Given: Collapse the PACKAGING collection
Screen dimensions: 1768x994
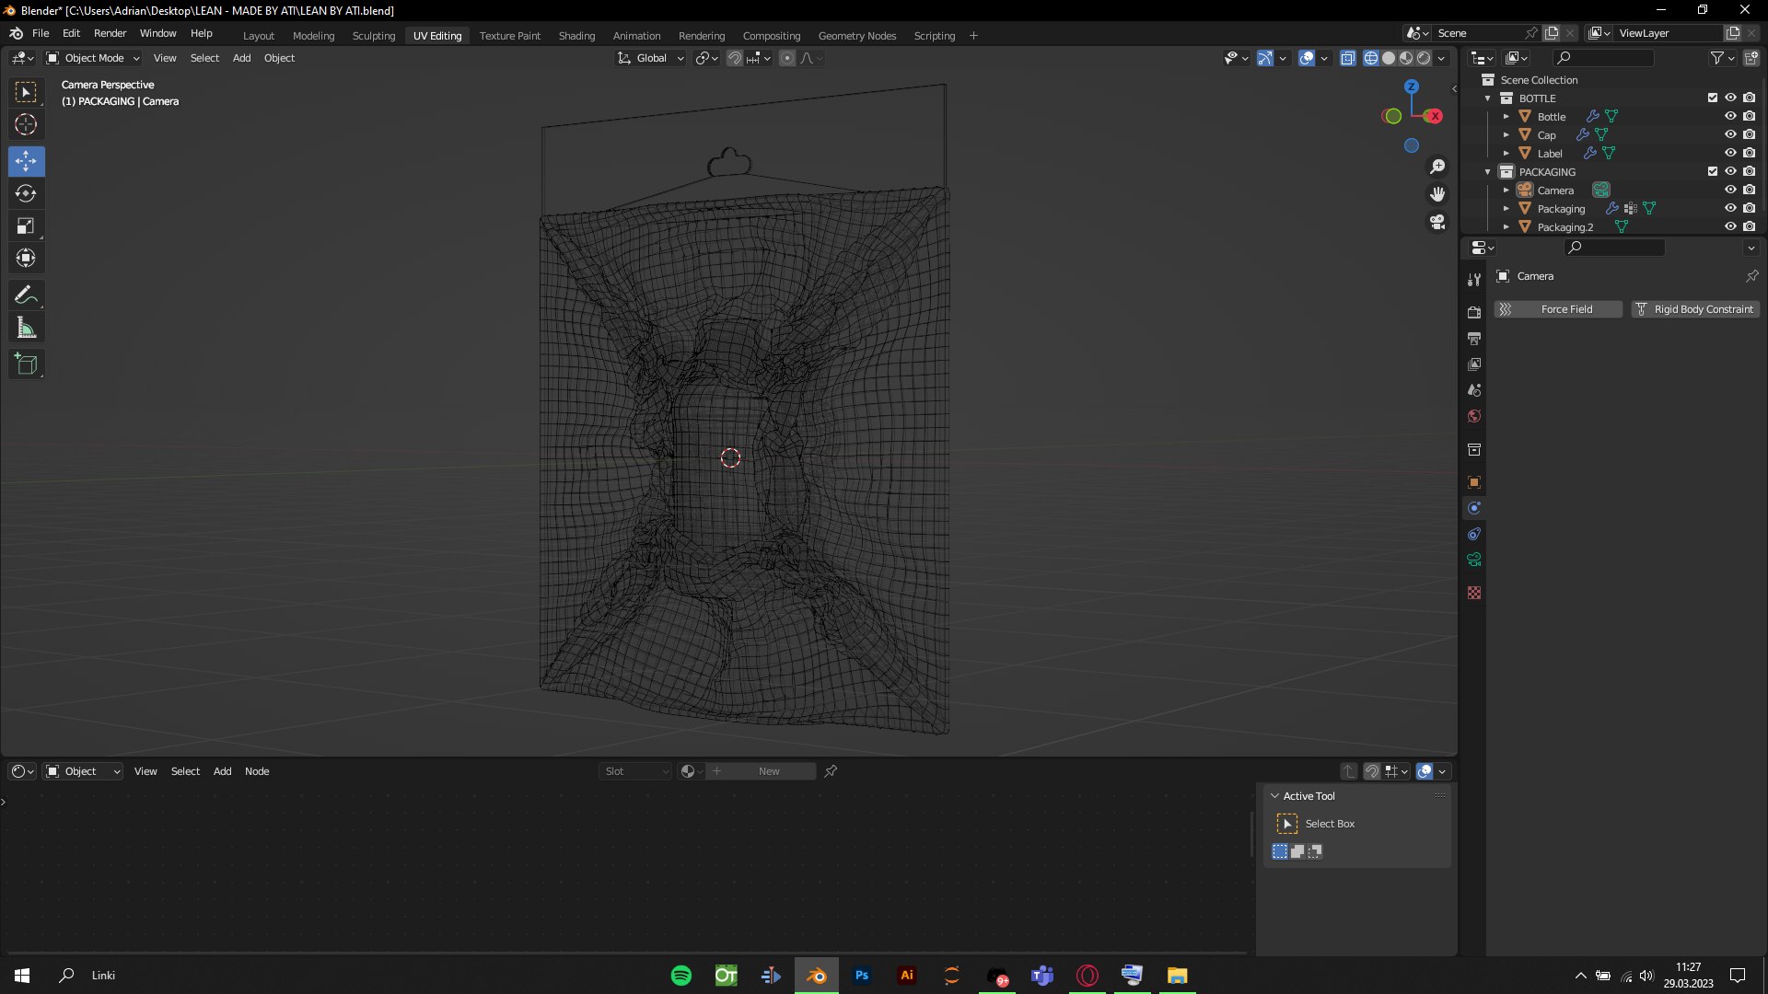Looking at the screenshot, I should click(1487, 172).
